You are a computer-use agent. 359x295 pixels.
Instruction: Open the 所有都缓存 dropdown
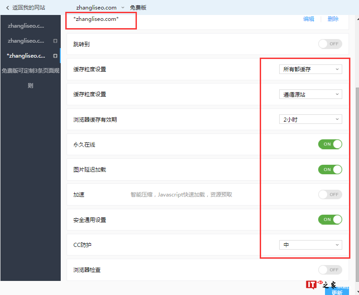click(x=310, y=69)
